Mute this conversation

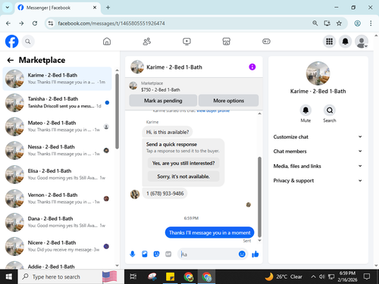pyautogui.click(x=305, y=111)
